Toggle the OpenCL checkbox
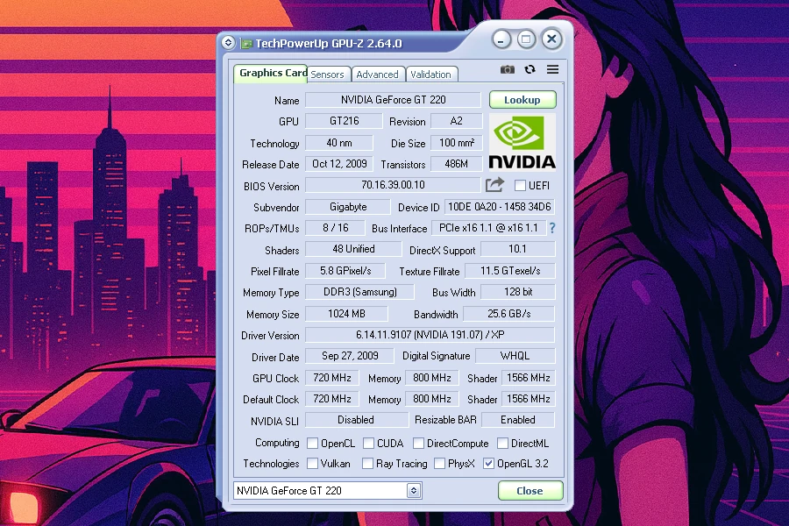789x526 pixels. click(x=312, y=443)
